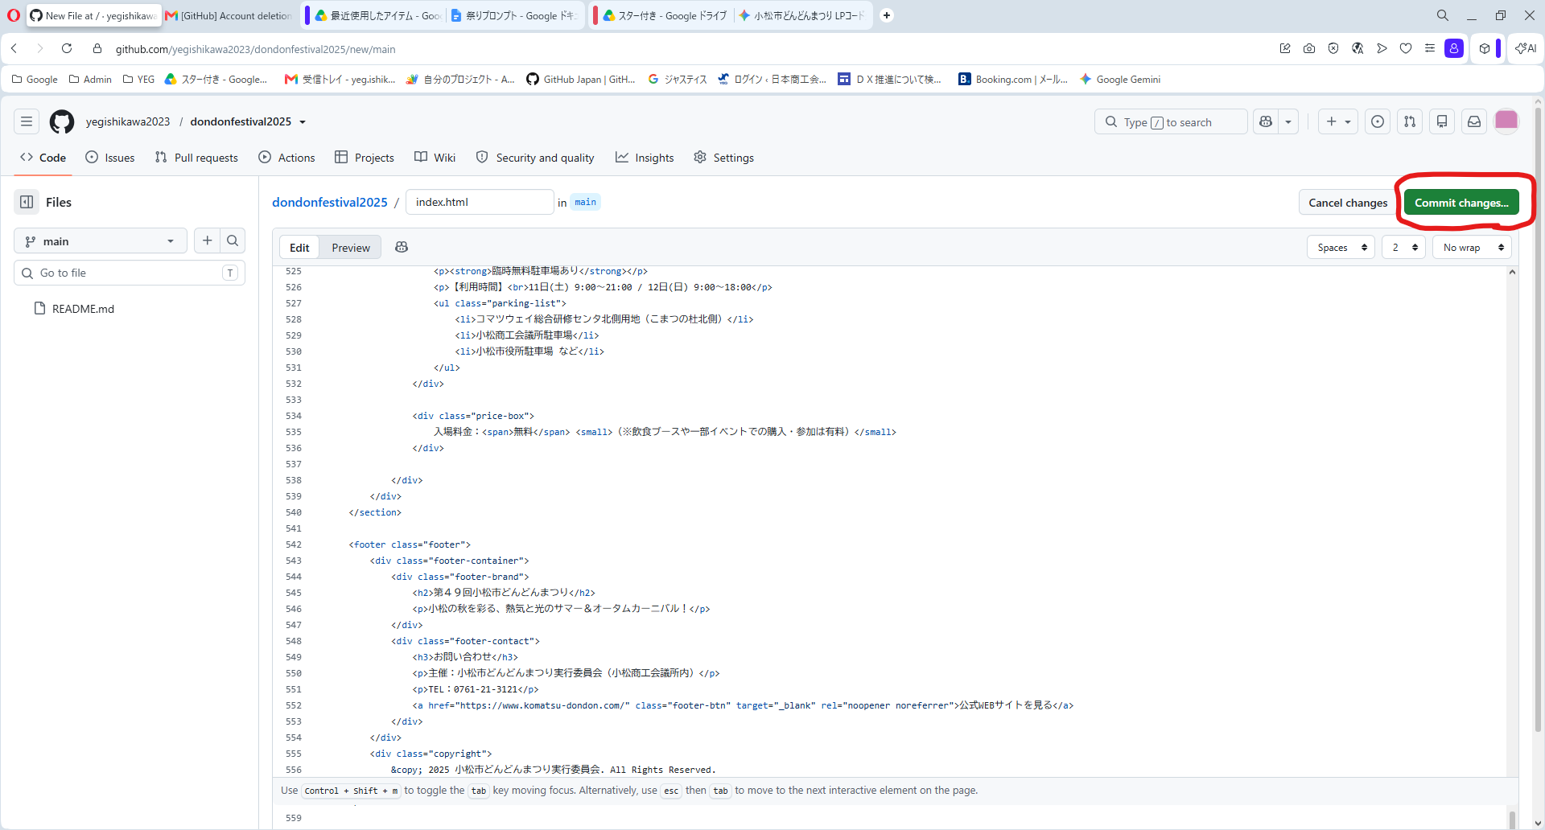Open notifications inbox icon
Viewport: 1545px width, 830px height.
coord(1474,121)
